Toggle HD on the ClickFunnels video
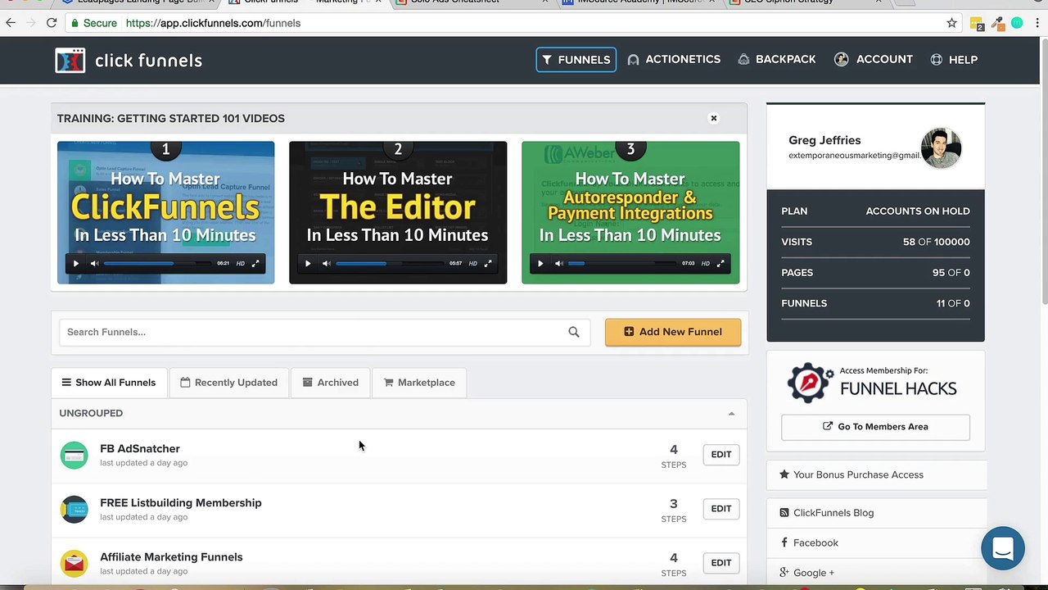This screenshot has width=1048, height=590. tap(241, 263)
